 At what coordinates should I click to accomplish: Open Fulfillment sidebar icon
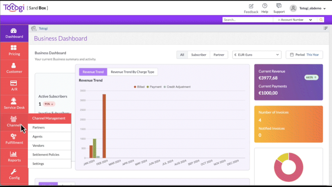[x=14, y=139]
